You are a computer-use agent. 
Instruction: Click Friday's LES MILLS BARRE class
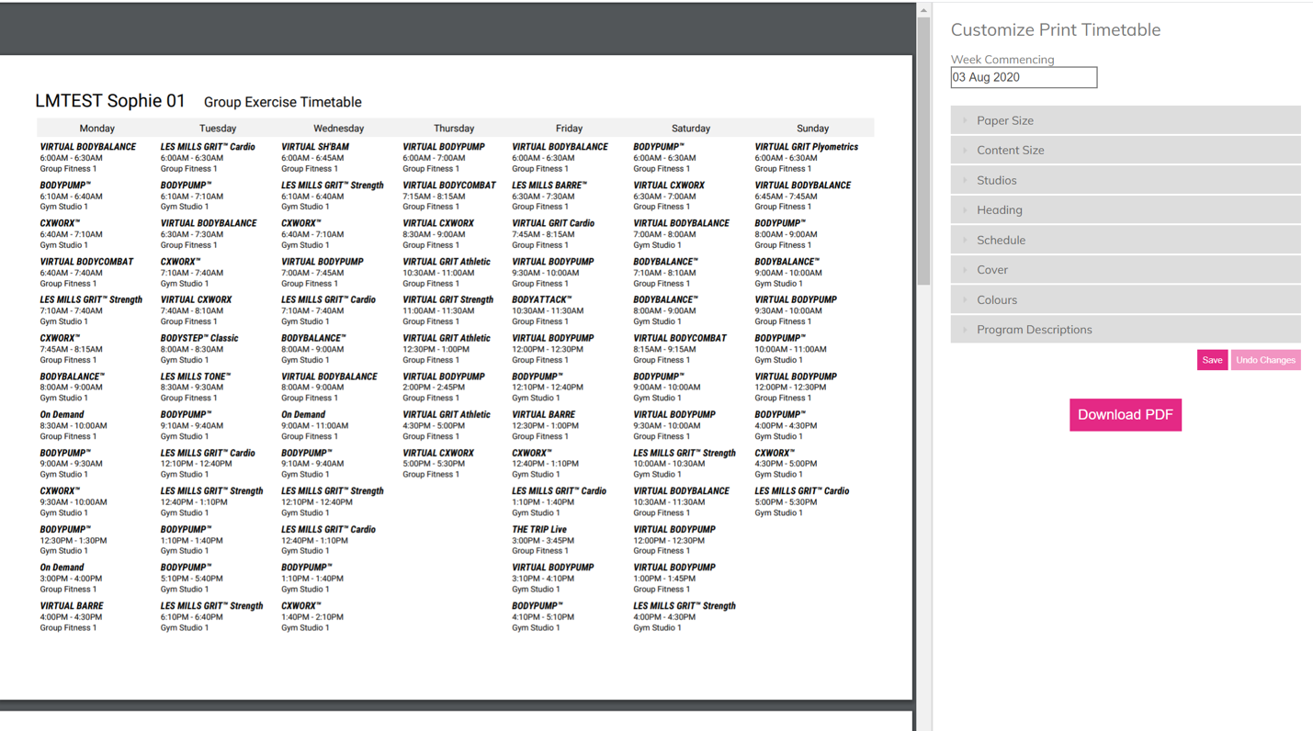click(549, 196)
